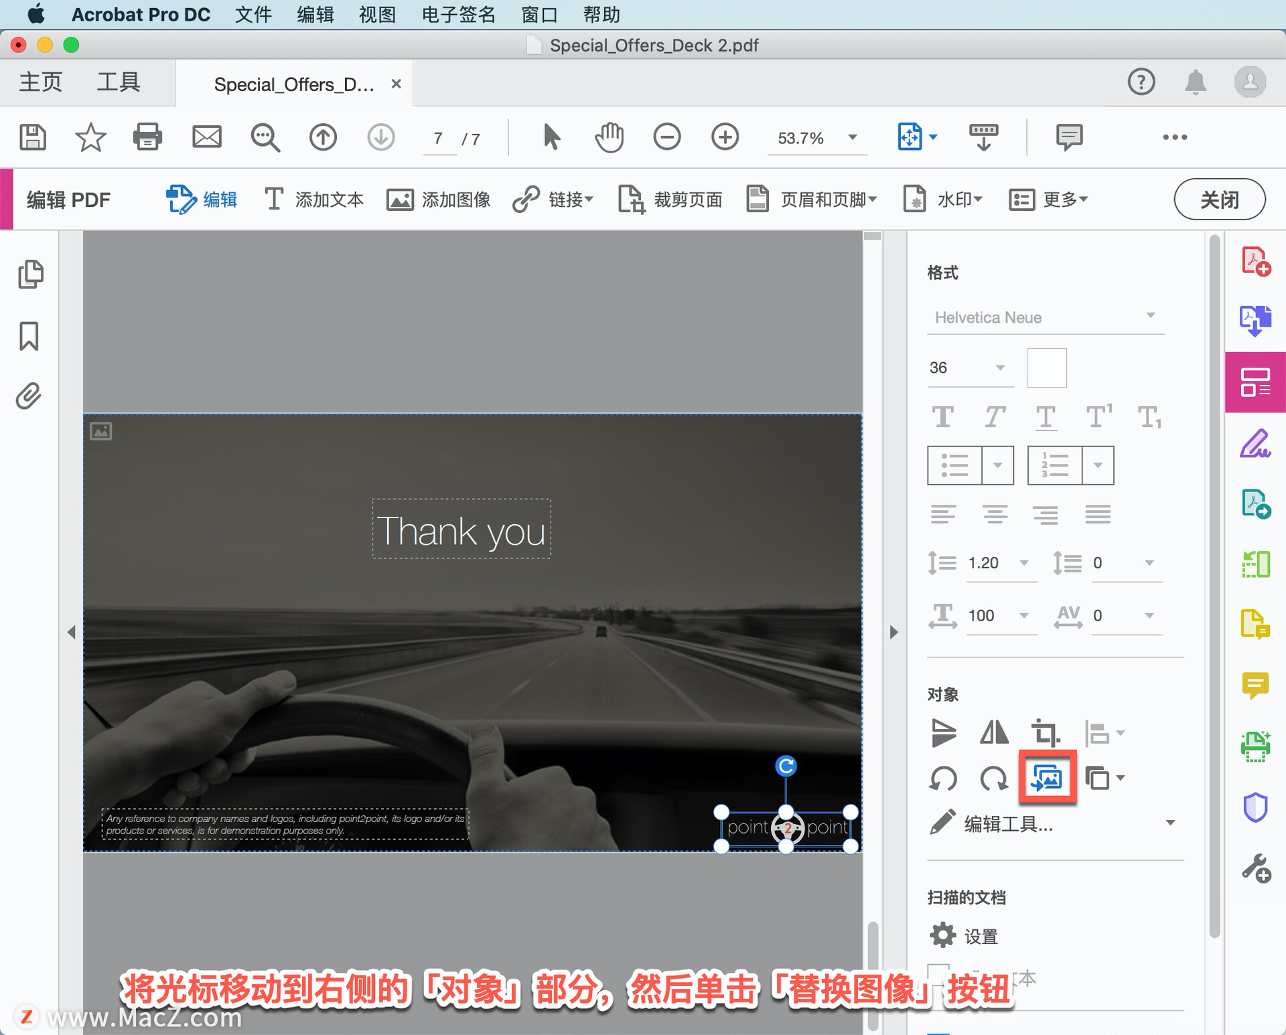
Task: Activate the Hand pan tool
Action: pos(609,137)
